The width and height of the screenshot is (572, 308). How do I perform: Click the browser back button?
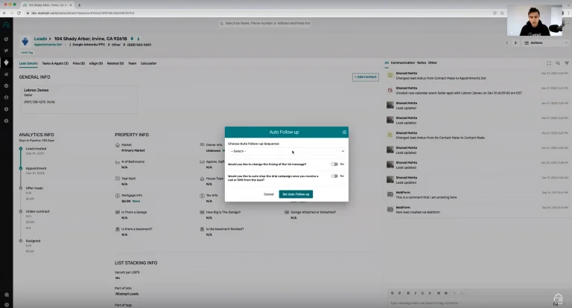pos(4,13)
